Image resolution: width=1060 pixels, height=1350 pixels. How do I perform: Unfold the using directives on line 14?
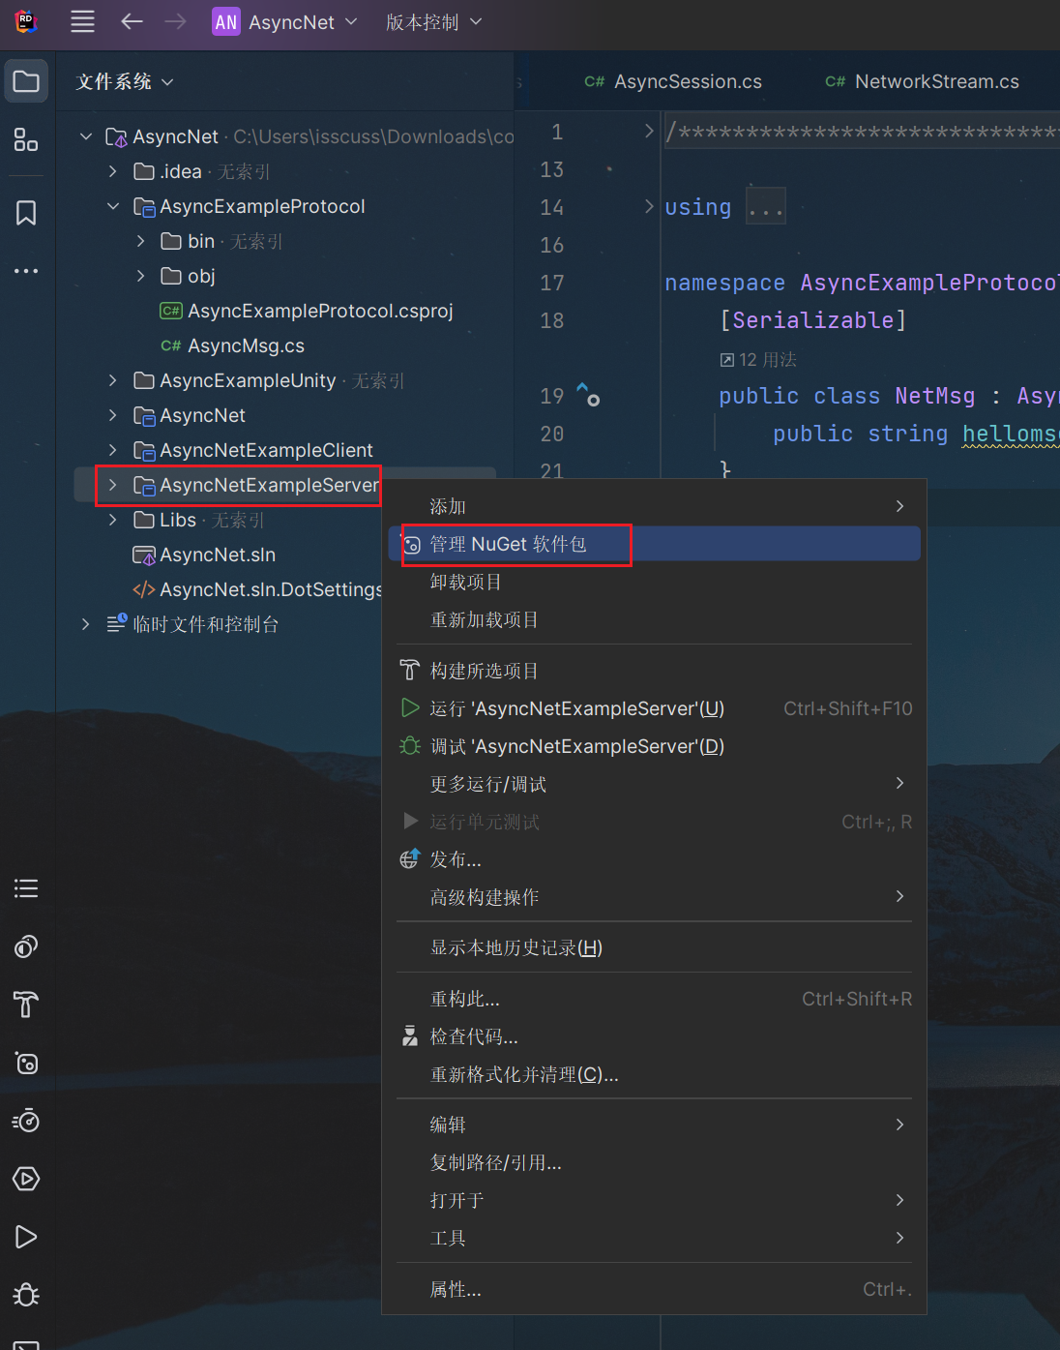point(649,206)
